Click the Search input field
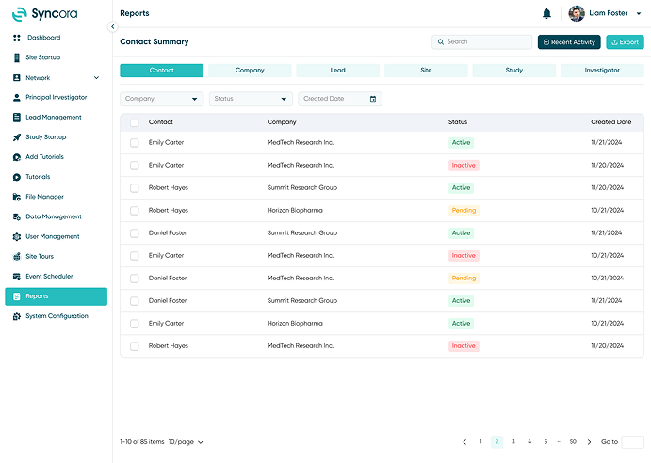This screenshot has height=463, width=651. pos(481,42)
